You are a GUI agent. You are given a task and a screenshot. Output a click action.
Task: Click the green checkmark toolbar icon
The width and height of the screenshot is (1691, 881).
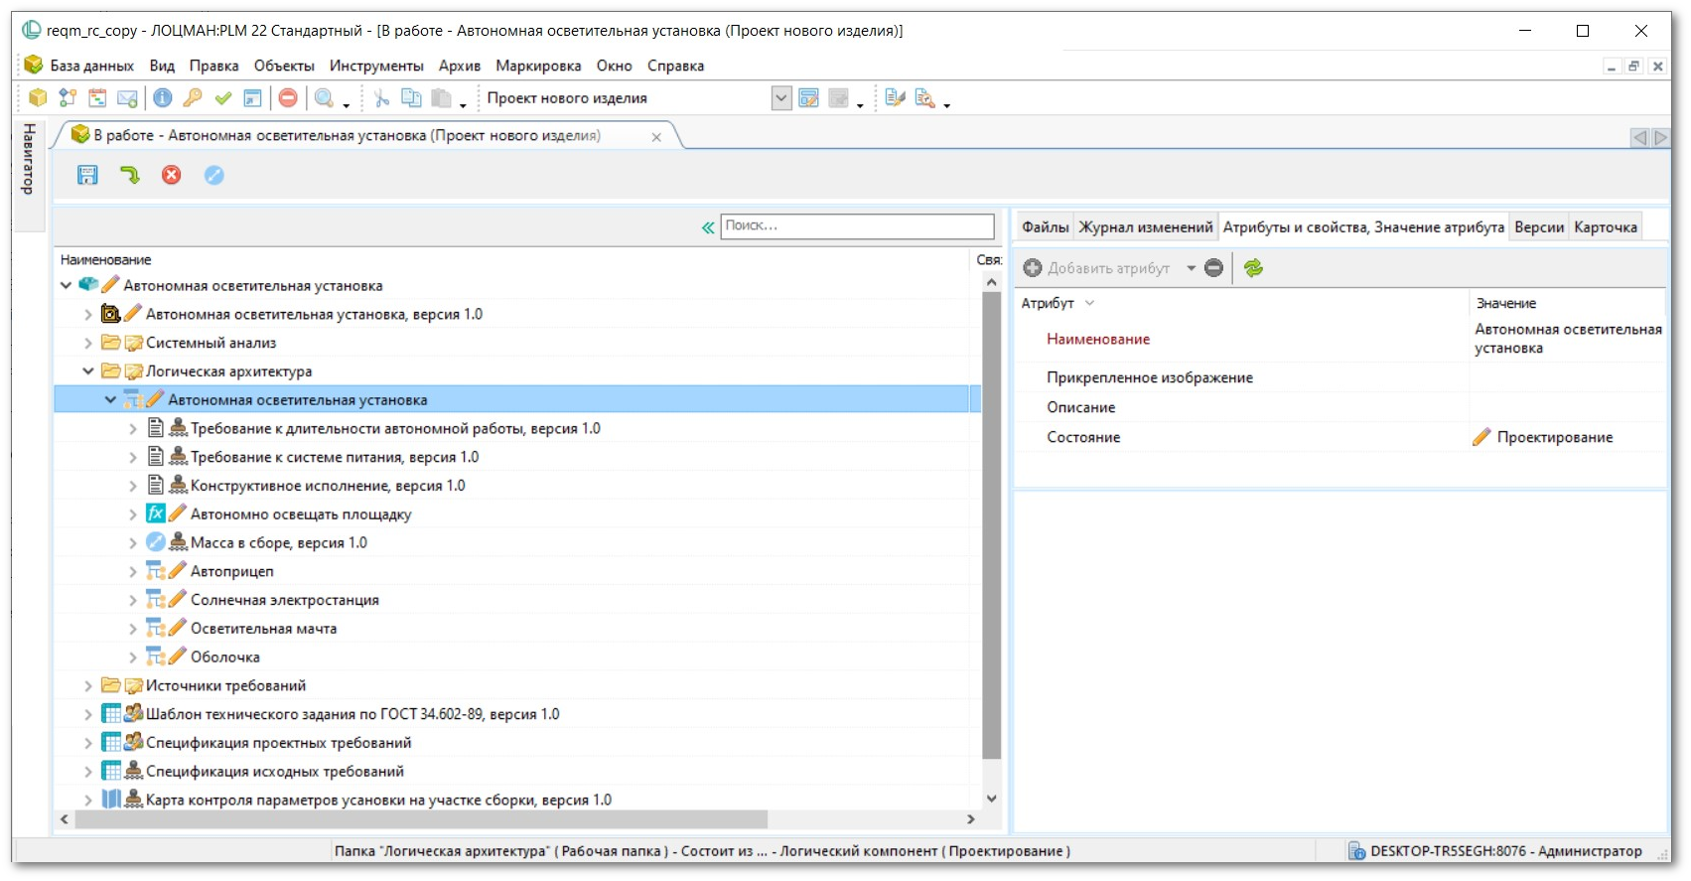click(x=223, y=98)
